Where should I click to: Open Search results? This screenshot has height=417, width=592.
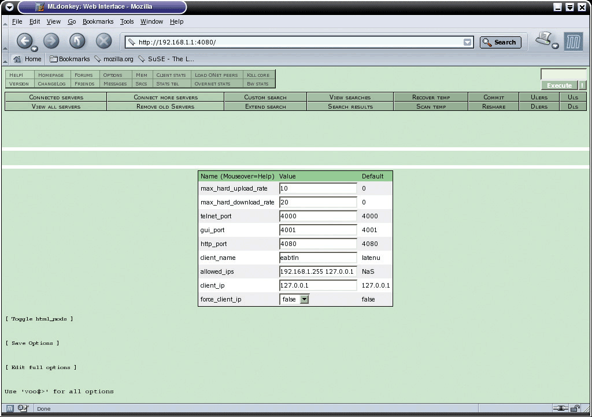tap(350, 106)
